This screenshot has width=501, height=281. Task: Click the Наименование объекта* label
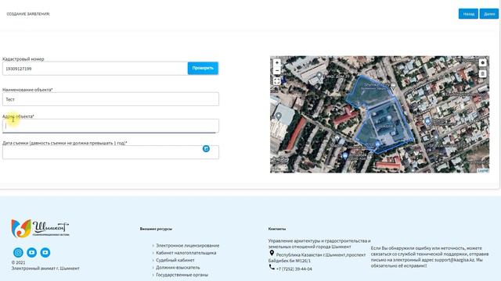coord(27,90)
